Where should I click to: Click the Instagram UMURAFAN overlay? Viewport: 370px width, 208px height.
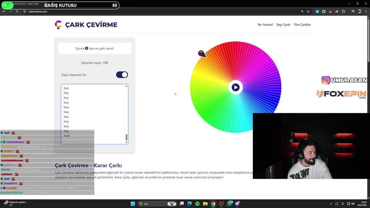[344, 80]
